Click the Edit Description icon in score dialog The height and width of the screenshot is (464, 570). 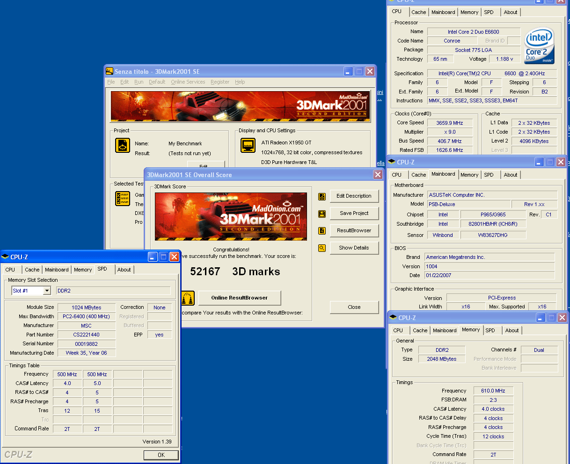click(x=322, y=197)
